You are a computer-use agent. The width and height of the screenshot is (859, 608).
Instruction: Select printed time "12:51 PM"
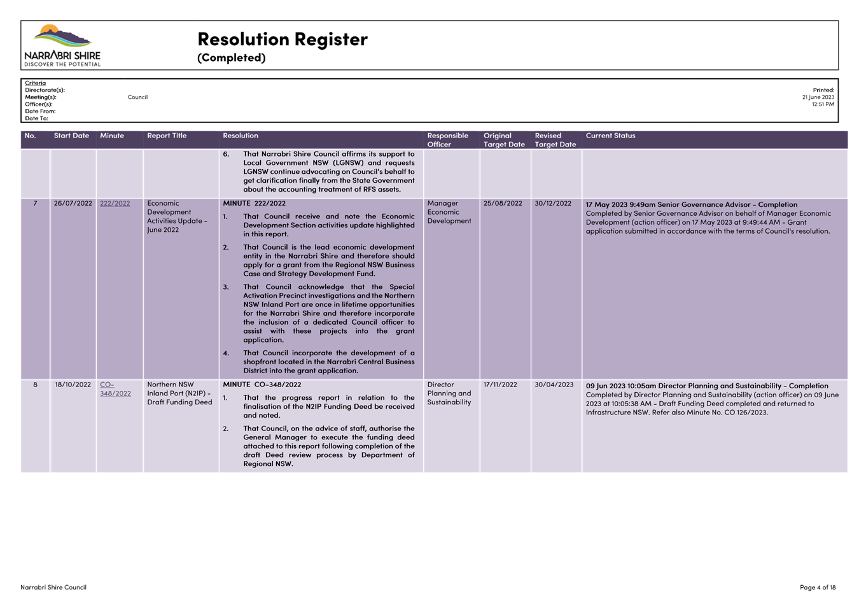[823, 104]
